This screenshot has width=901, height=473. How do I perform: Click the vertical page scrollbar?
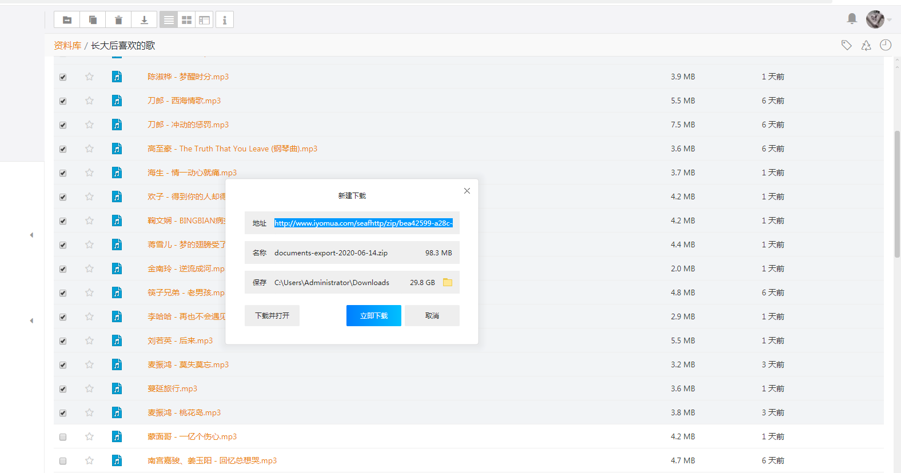point(897,194)
